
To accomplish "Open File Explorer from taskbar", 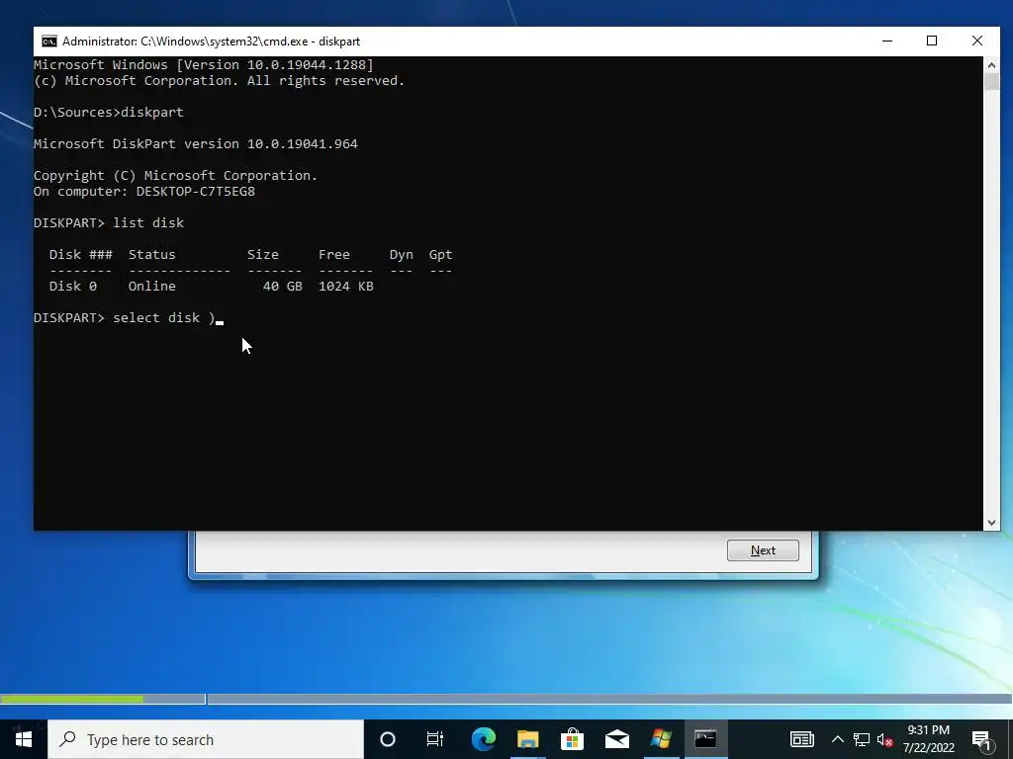I will 528,739.
